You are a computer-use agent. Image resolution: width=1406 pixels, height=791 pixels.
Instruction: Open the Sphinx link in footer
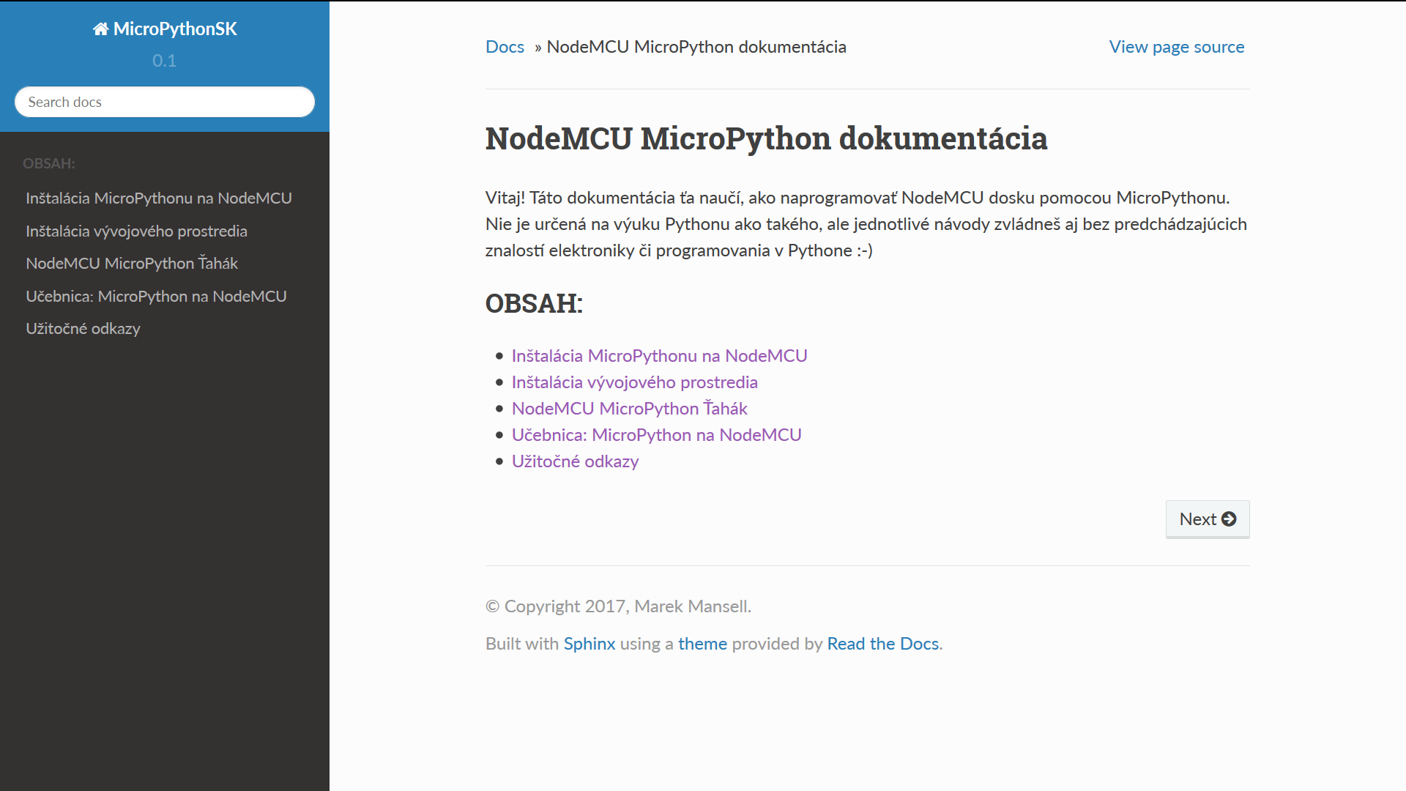coord(589,644)
